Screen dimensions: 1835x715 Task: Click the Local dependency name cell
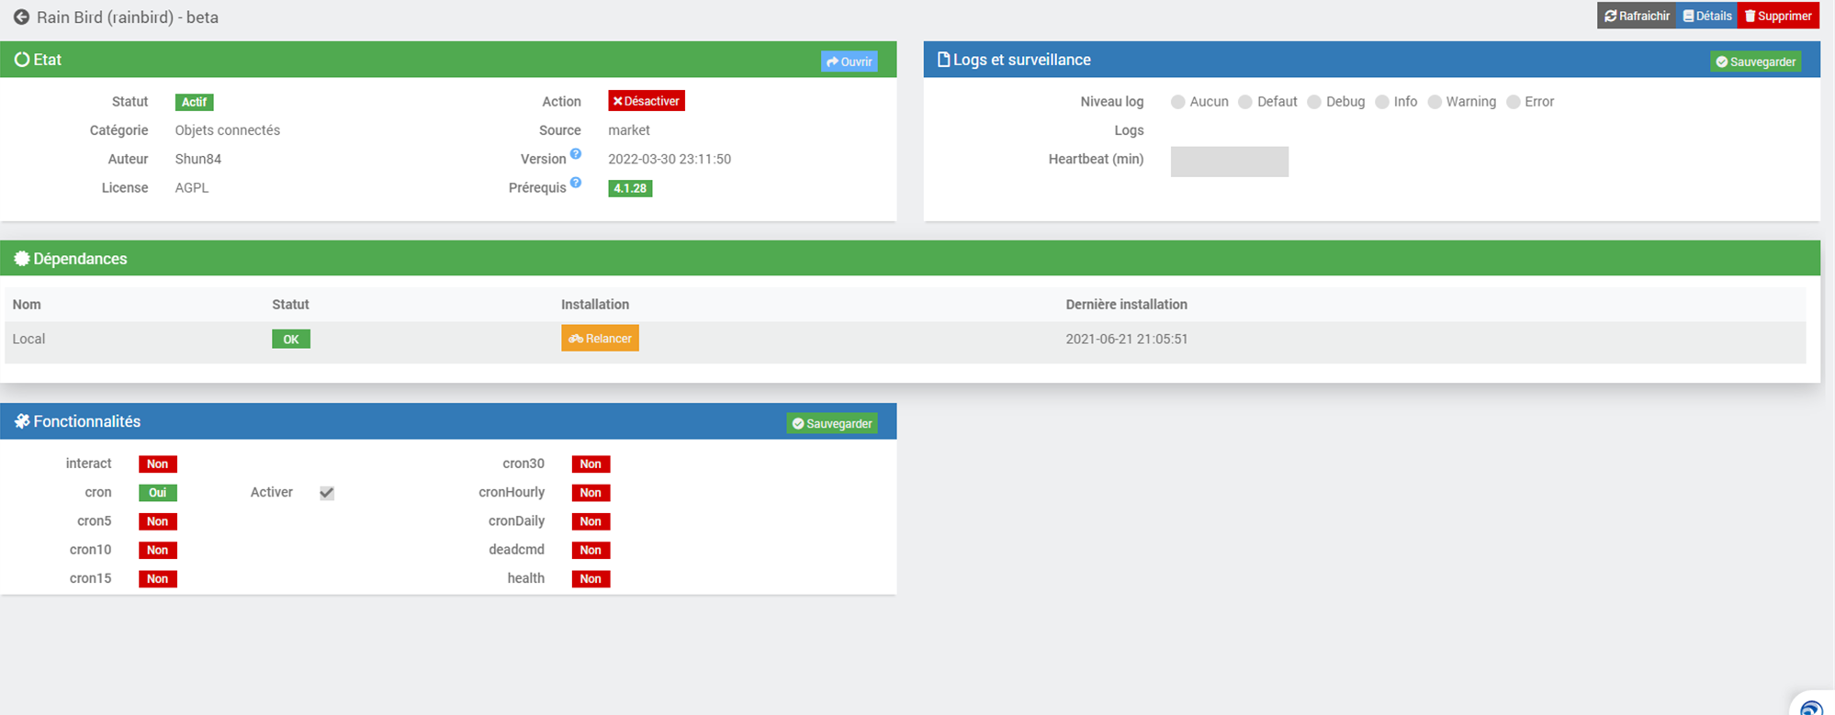[28, 339]
